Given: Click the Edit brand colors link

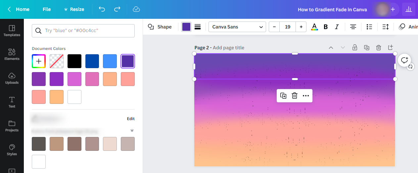Looking at the screenshot, I should coord(131,119).
